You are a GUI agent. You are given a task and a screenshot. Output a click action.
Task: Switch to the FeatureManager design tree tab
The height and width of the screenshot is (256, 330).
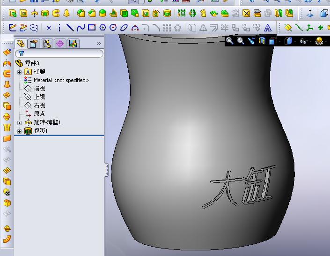tap(21, 44)
